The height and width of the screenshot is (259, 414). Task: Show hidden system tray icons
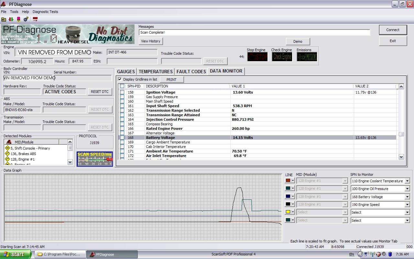coord(360,254)
